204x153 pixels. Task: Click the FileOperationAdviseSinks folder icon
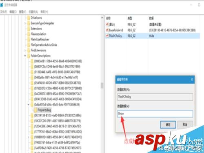tap(29, 45)
